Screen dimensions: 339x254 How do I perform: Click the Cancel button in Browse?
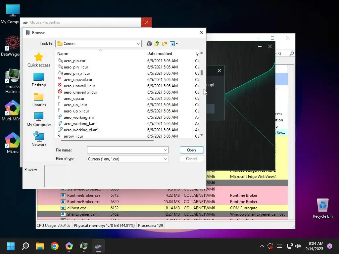(x=192, y=159)
